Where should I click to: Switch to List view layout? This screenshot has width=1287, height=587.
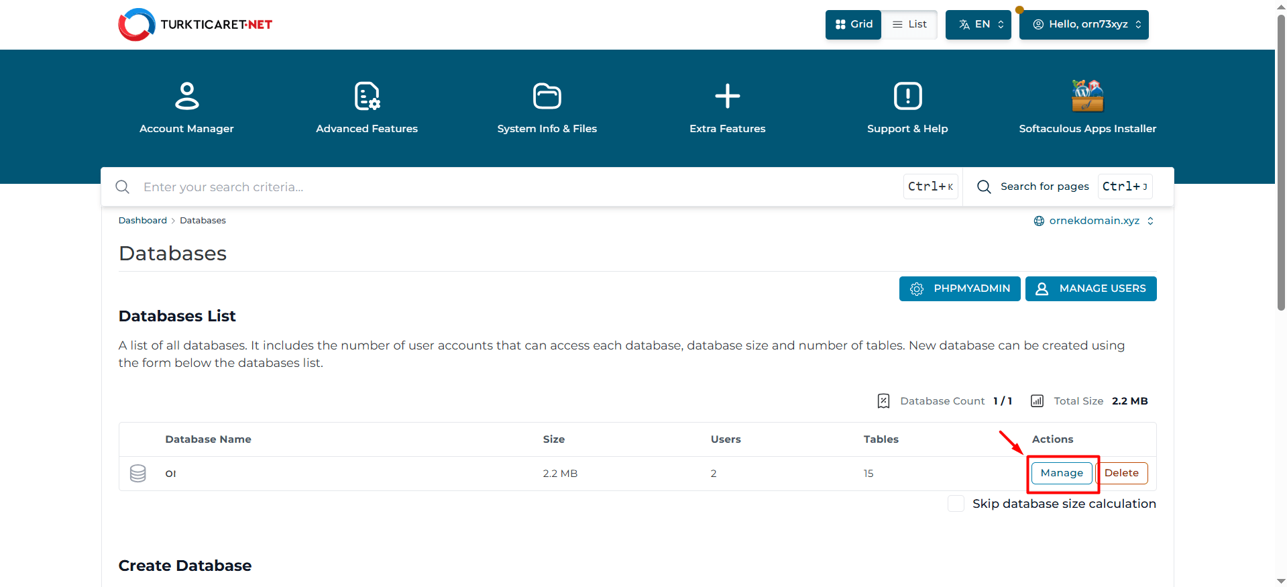pos(909,25)
